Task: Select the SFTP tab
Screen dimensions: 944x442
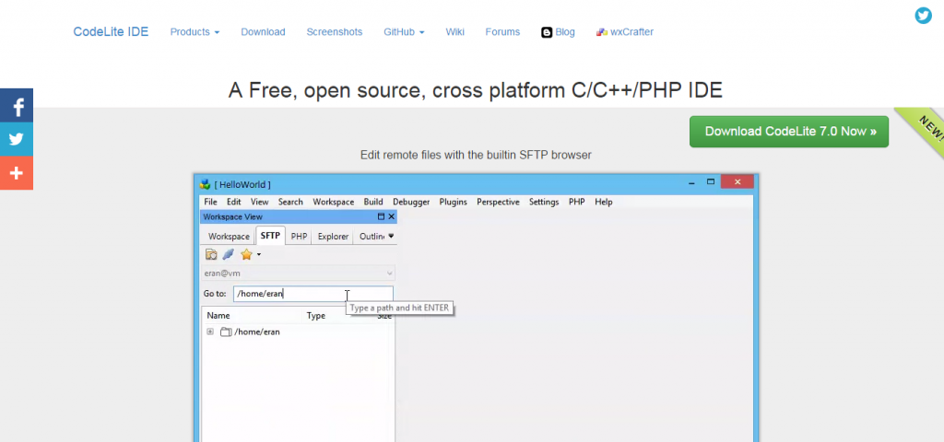Action: click(270, 236)
